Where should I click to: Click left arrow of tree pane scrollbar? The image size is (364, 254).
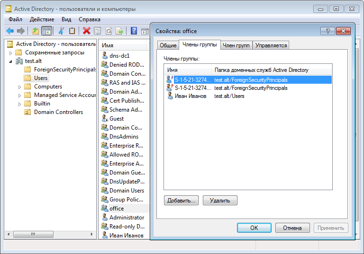pos(9,234)
